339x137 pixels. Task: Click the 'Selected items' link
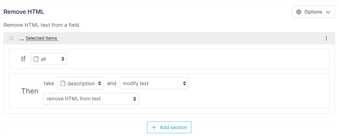click(x=41, y=38)
